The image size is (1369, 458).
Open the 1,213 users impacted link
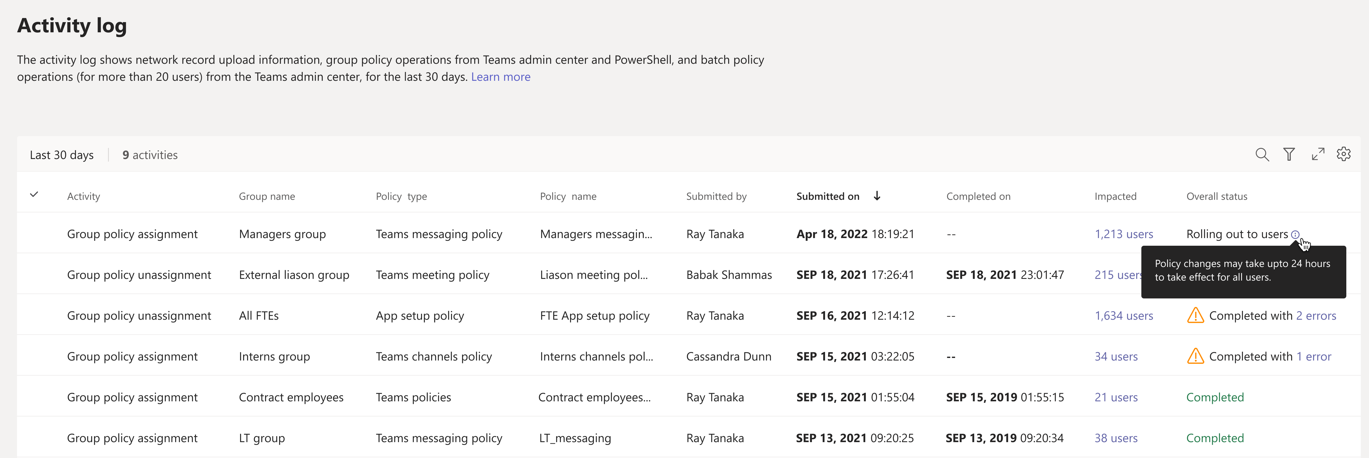pyautogui.click(x=1123, y=234)
